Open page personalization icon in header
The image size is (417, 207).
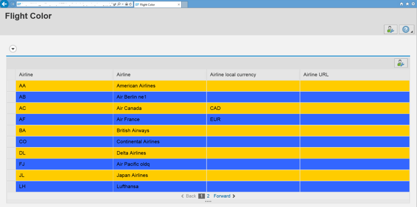tap(391, 29)
